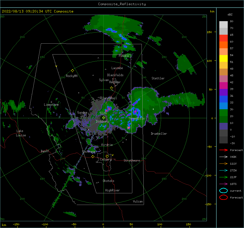Click the Strathmore label
Image resolution: width=244 pixels, height=228 pixels.
point(132,160)
